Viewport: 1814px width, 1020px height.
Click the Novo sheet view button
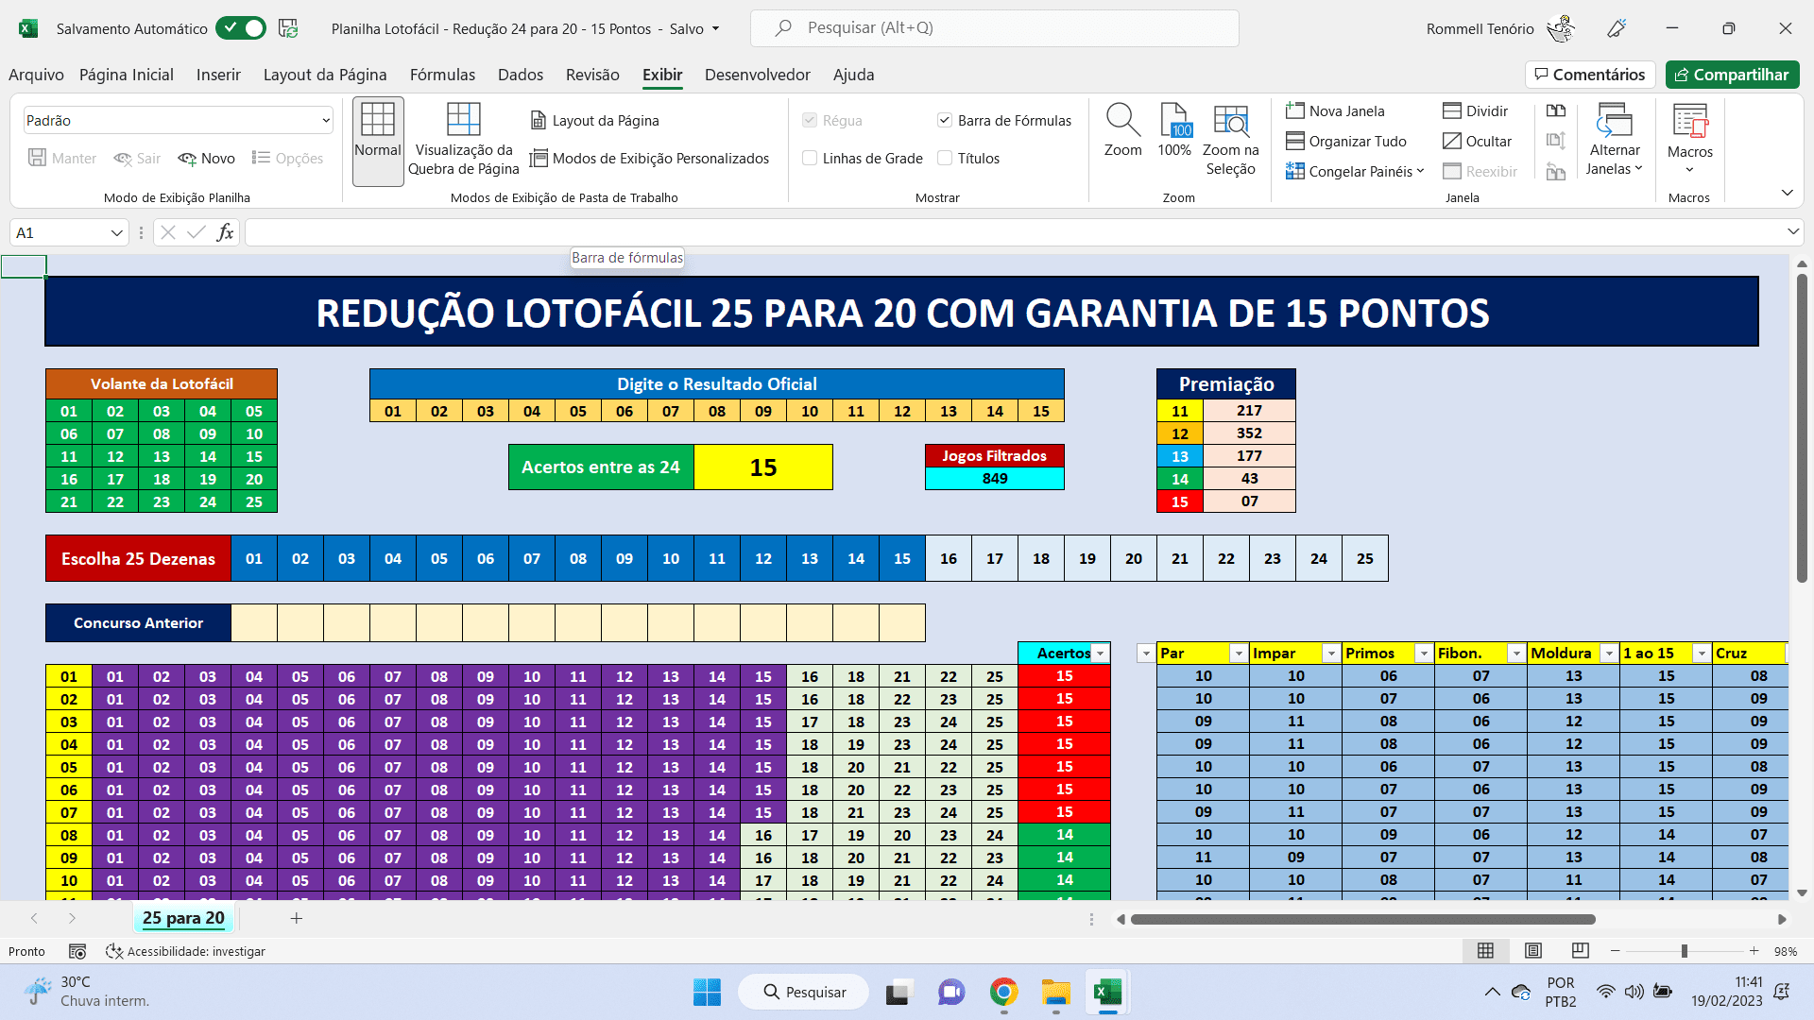tap(207, 159)
